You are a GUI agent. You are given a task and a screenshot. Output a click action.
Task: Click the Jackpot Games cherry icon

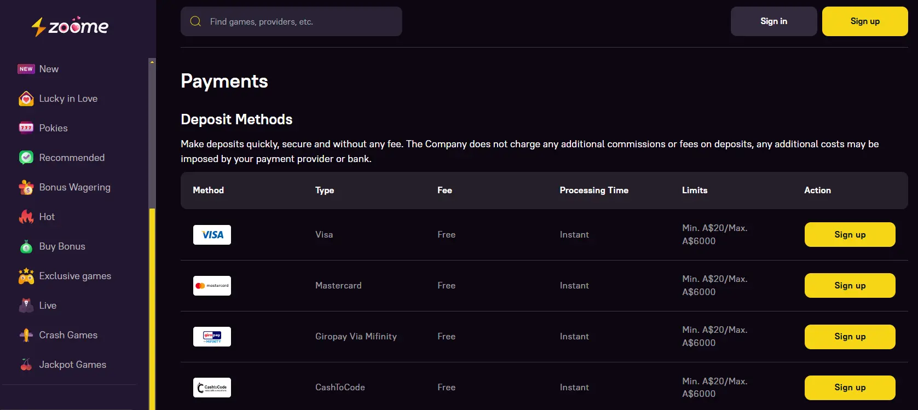tap(26, 365)
